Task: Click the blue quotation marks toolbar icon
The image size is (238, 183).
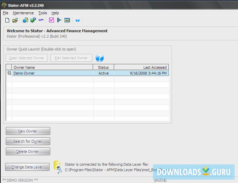Action: click(x=41, y=20)
